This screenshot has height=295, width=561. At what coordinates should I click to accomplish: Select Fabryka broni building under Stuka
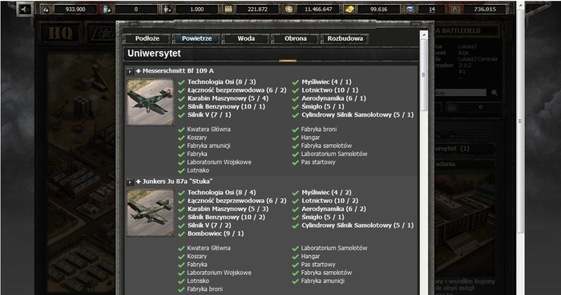(x=204, y=289)
